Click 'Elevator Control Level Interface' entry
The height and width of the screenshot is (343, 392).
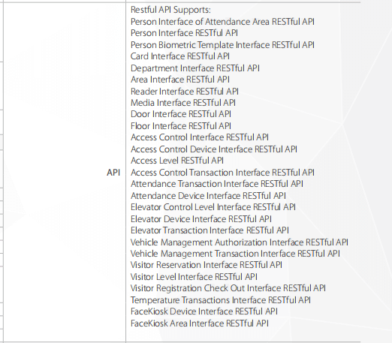point(213,207)
